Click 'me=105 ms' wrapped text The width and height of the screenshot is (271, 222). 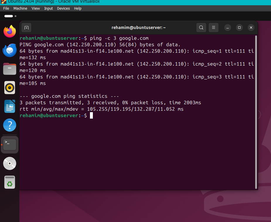pos(33,83)
